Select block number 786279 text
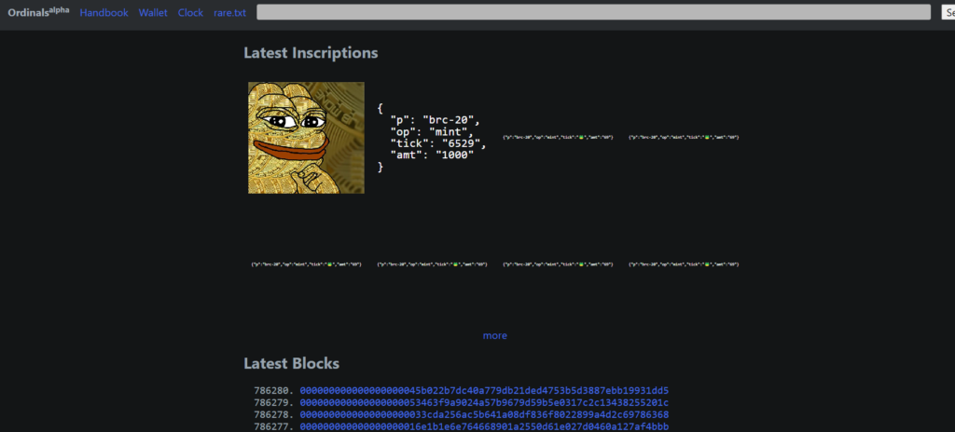 tap(274, 403)
